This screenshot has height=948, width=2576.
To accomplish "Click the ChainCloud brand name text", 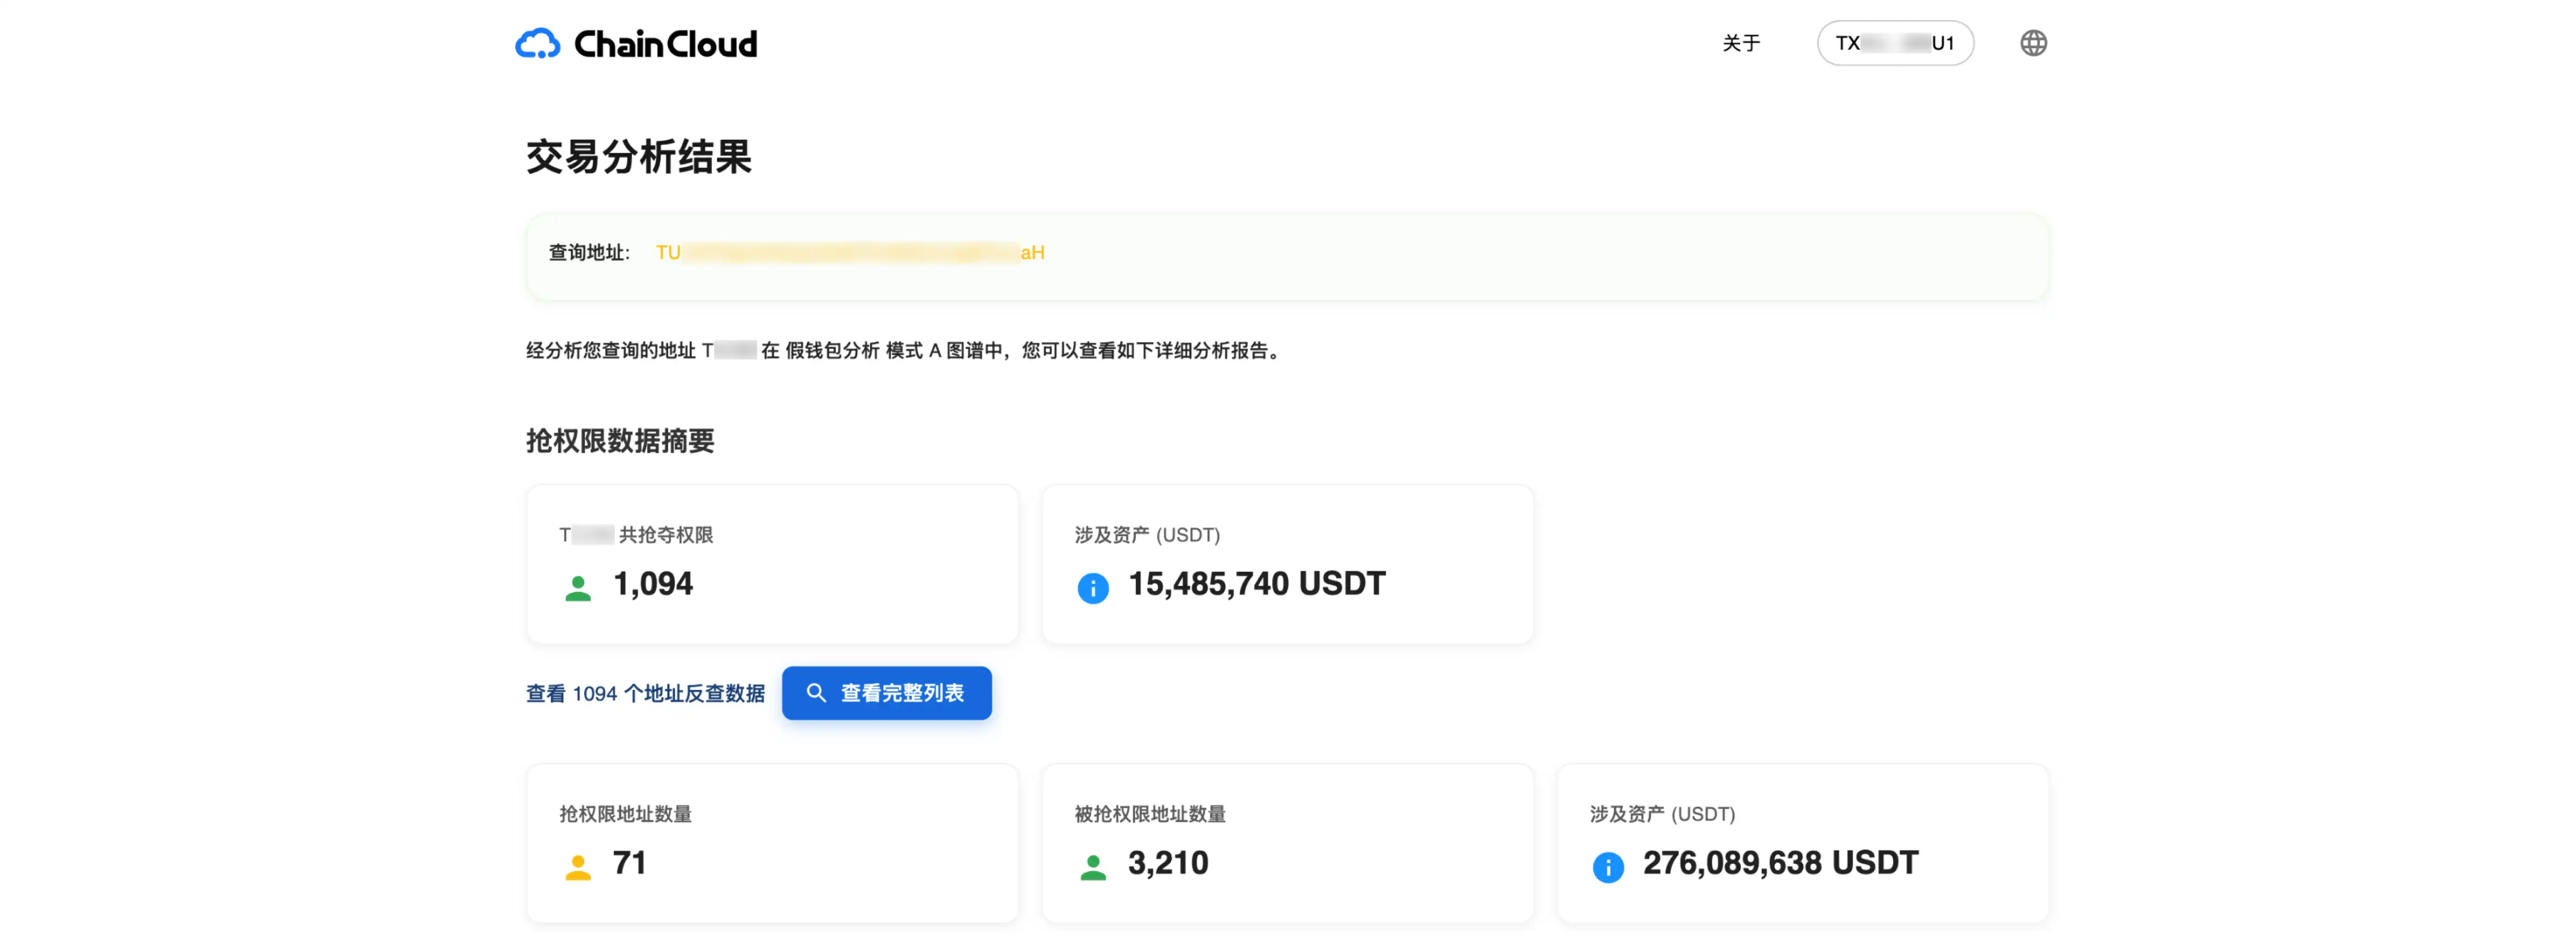I will click(665, 44).
